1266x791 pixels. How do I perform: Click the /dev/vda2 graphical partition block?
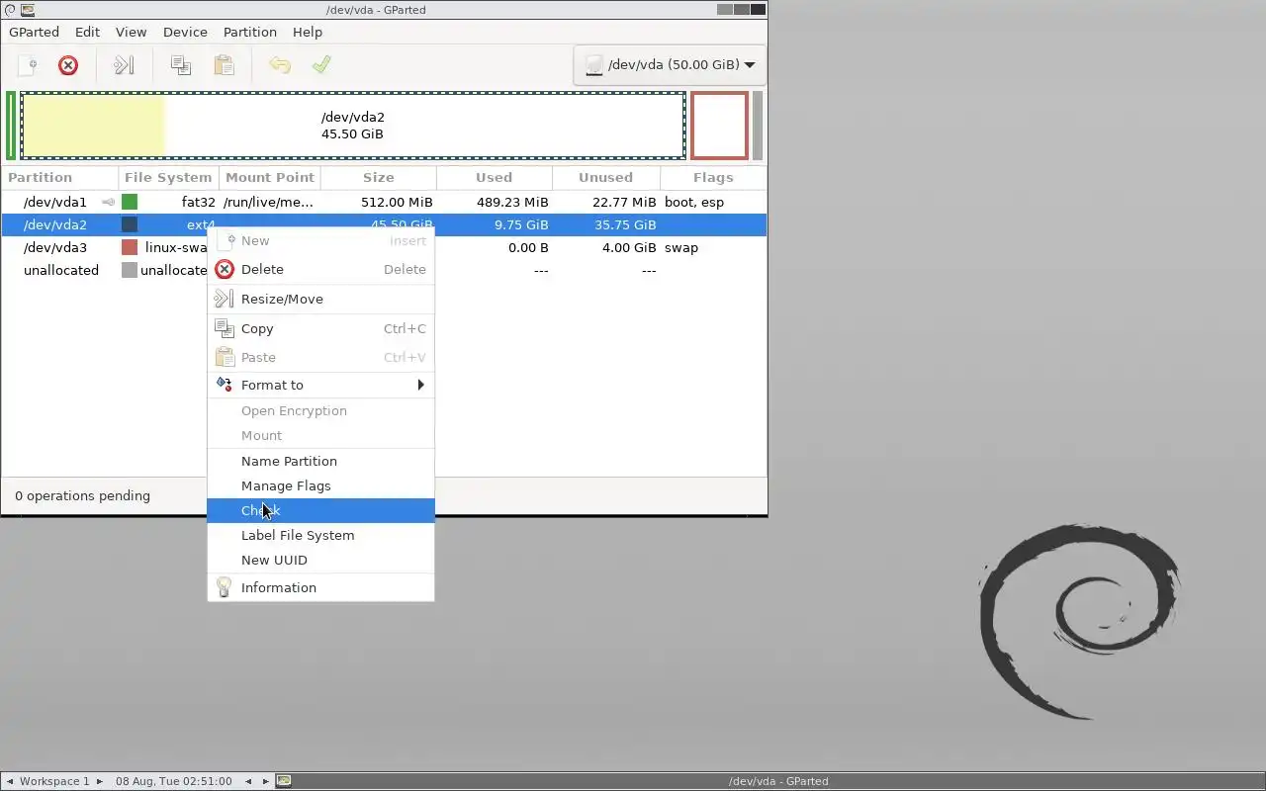pyautogui.click(x=353, y=126)
